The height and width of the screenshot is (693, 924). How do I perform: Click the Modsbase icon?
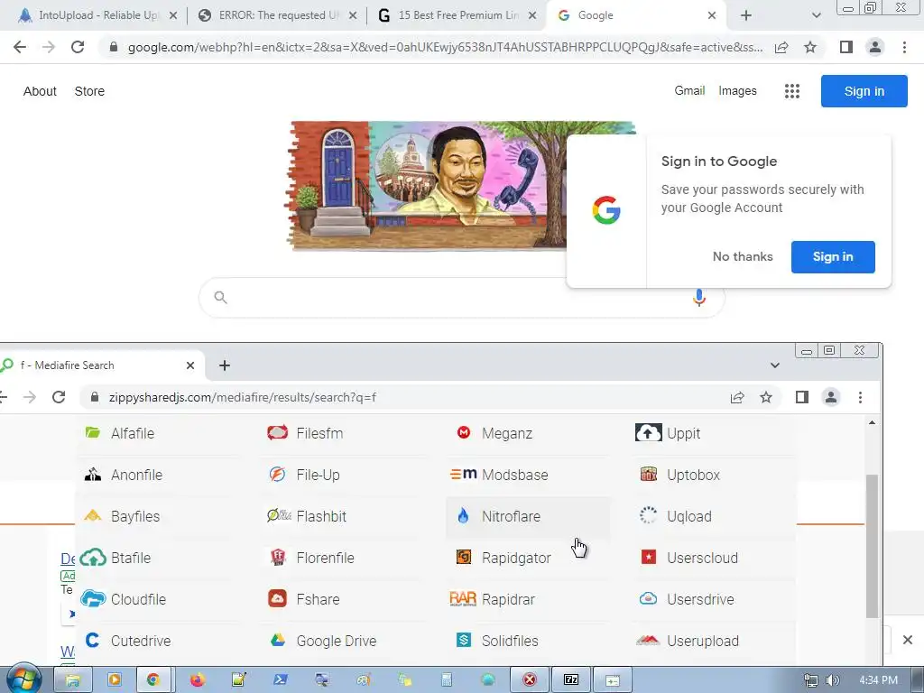click(463, 474)
